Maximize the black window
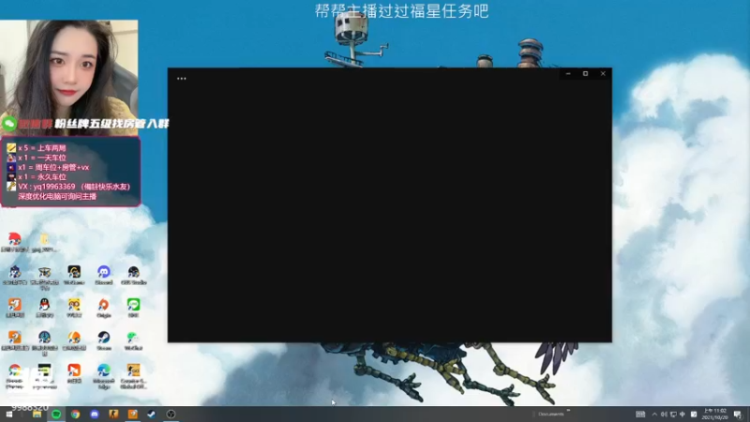Image resolution: width=750 pixels, height=422 pixels. (x=585, y=74)
